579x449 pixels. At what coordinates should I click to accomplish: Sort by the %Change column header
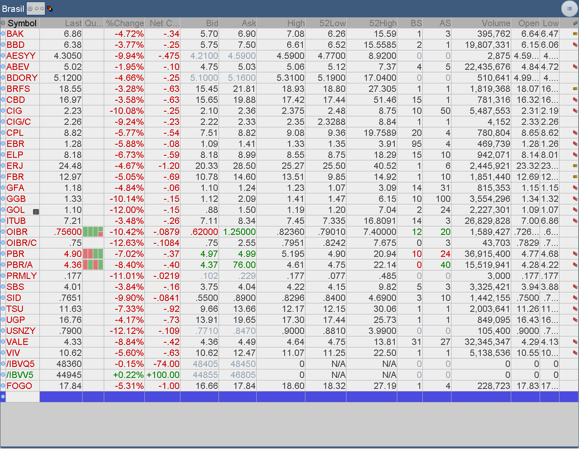[125, 23]
